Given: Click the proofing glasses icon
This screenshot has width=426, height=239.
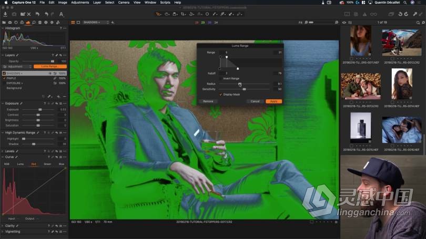Looking at the screenshot, I should [x=373, y=14].
